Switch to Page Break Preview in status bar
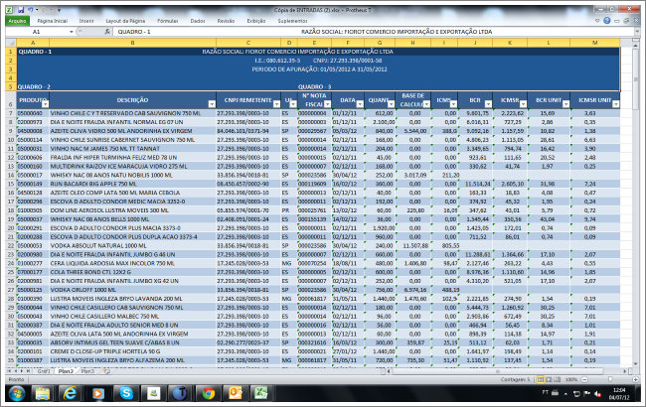 [558, 379]
